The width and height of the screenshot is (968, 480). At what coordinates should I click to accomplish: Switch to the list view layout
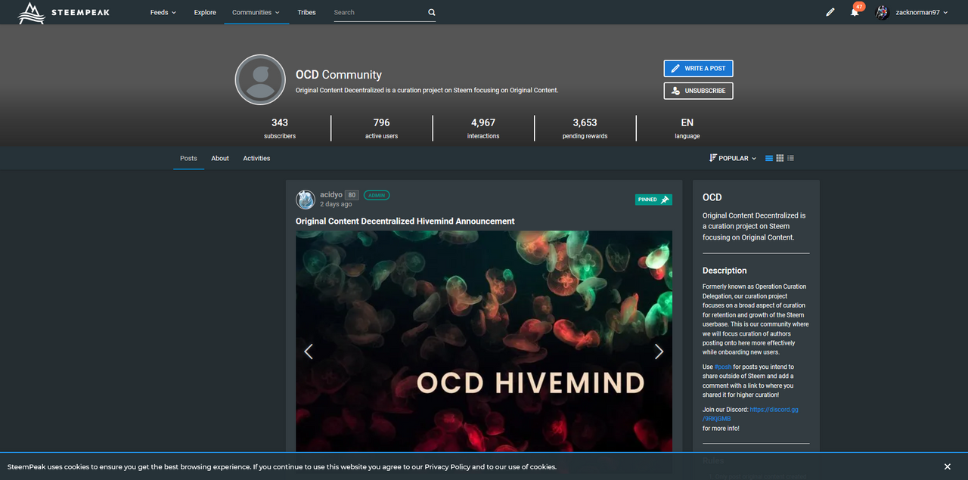[x=769, y=158]
